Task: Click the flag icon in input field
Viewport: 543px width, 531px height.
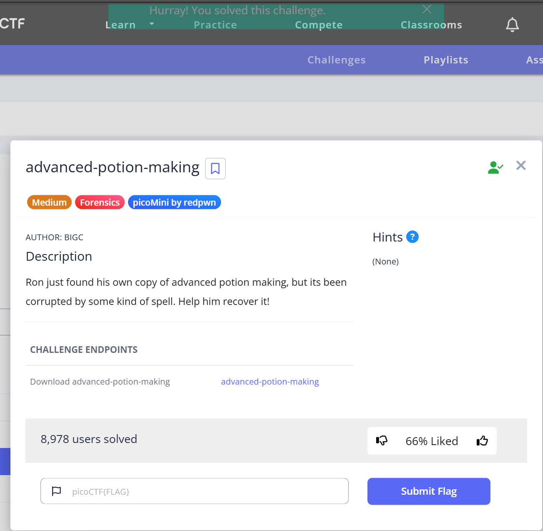Action: pyautogui.click(x=56, y=491)
